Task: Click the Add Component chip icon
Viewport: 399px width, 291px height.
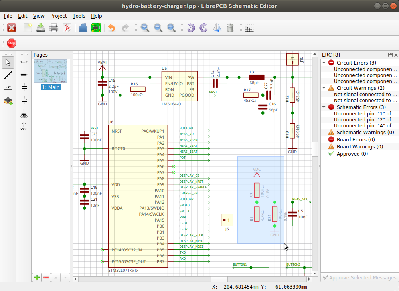Action: tap(8, 101)
